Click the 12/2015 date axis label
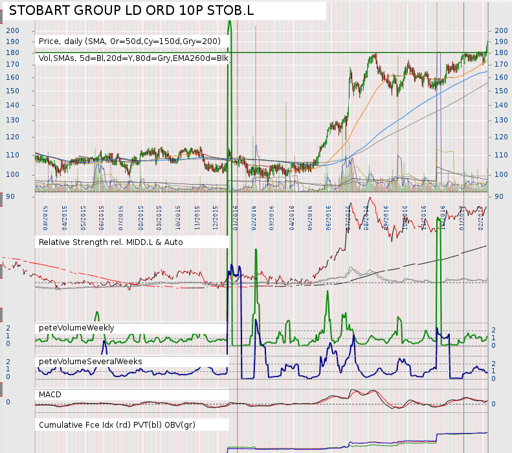Image resolution: width=512 pixels, height=453 pixels. click(x=215, y=218)
